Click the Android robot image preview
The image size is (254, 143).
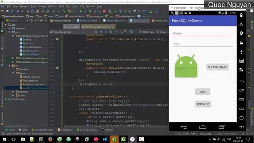(186, 66)
